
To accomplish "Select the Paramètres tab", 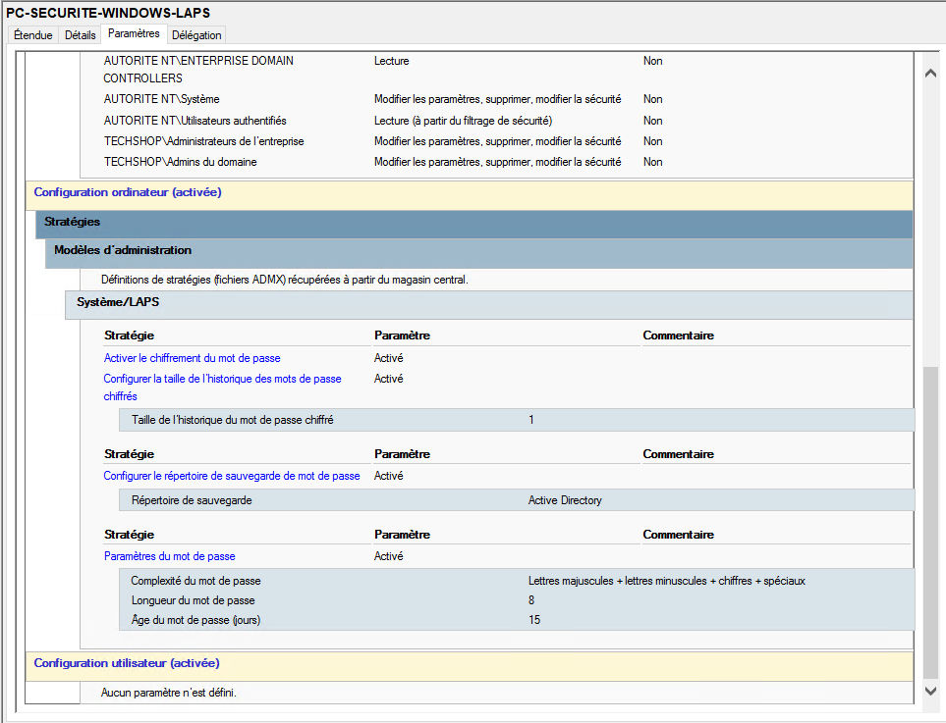I will [134, 33].
